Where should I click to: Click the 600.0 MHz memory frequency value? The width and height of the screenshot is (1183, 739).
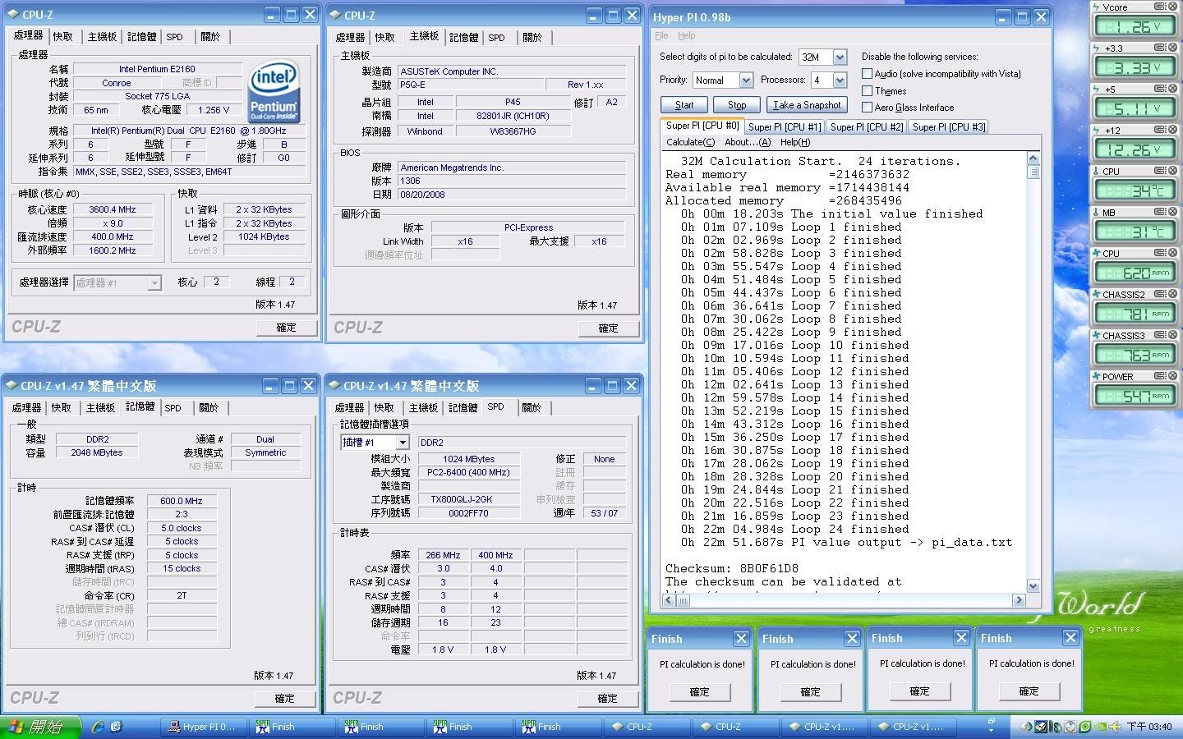[x=182, y=501]
